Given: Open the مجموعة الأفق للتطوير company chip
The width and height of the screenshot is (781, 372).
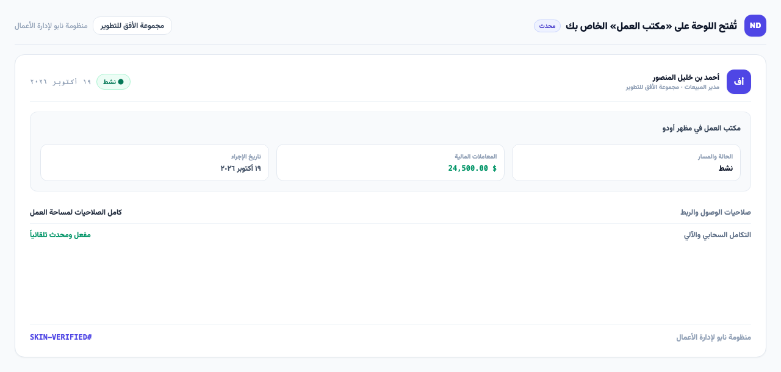Looking at the screenshot, I should pos(132,26).
